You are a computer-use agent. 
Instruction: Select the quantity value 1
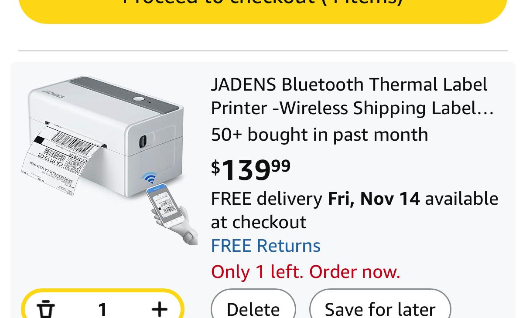pos(102,308)
